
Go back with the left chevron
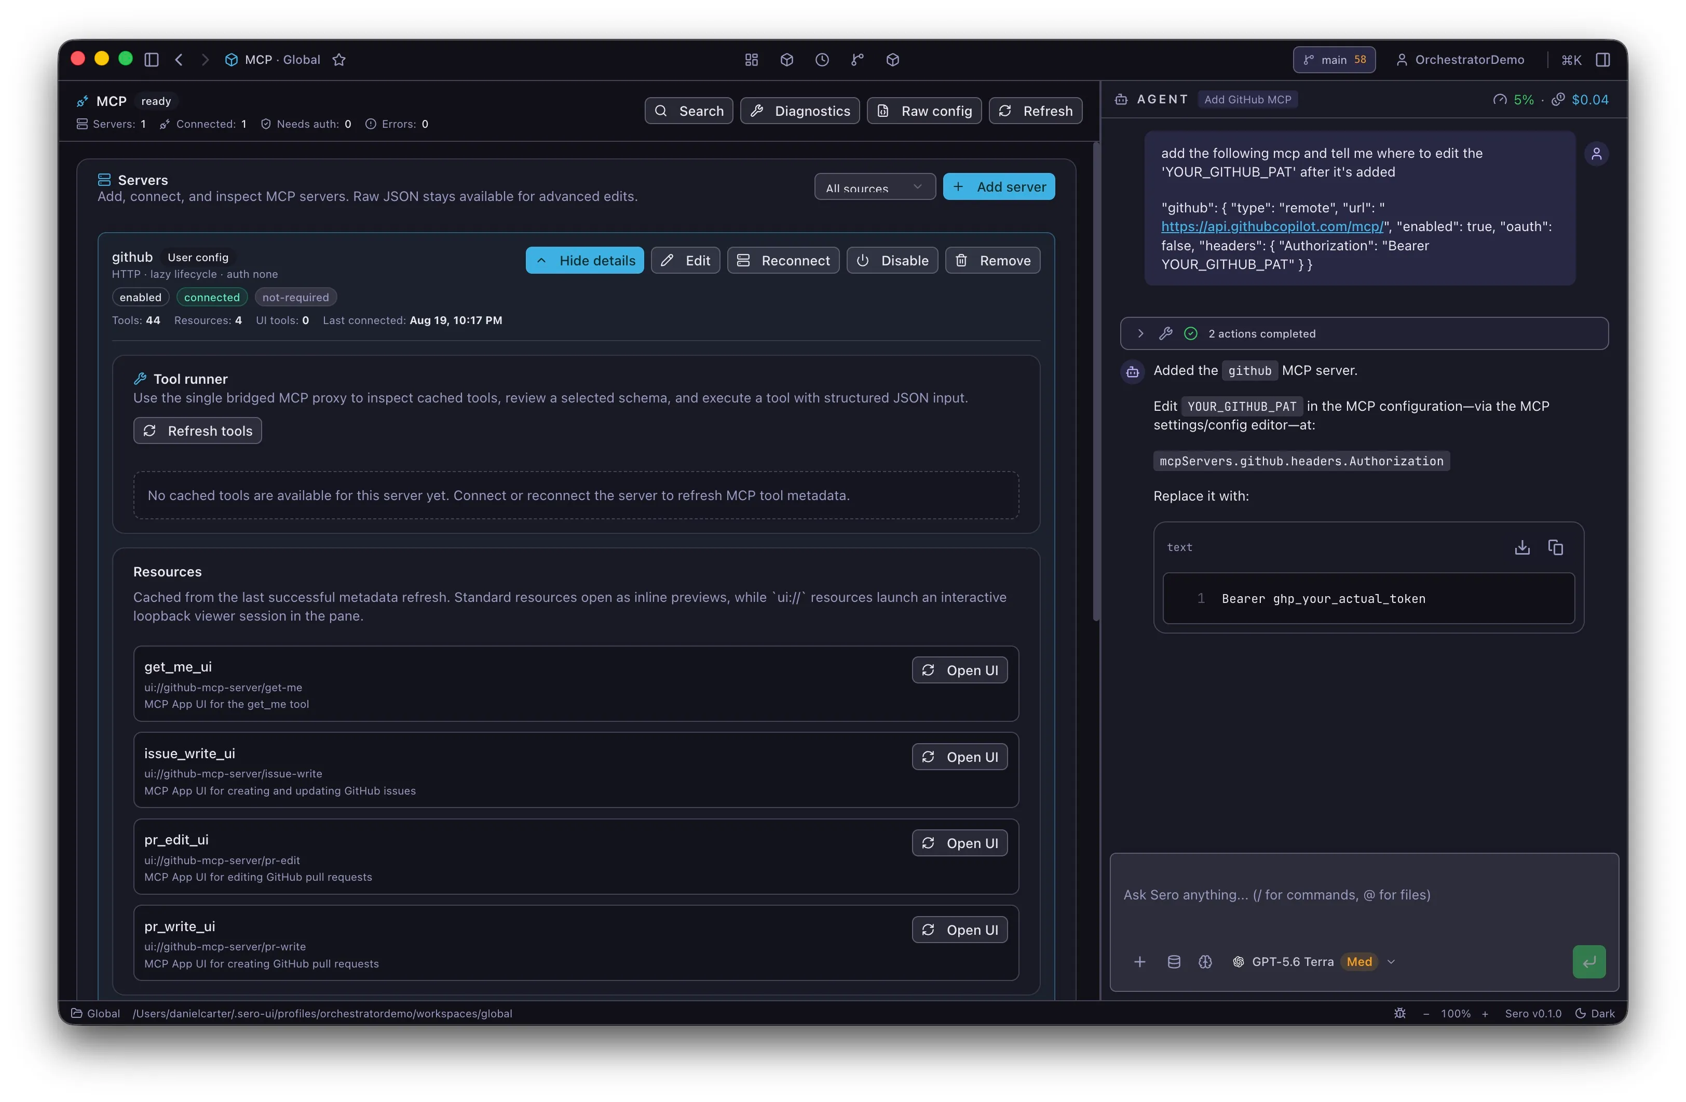pyautogui.click(x=179, y=60)
